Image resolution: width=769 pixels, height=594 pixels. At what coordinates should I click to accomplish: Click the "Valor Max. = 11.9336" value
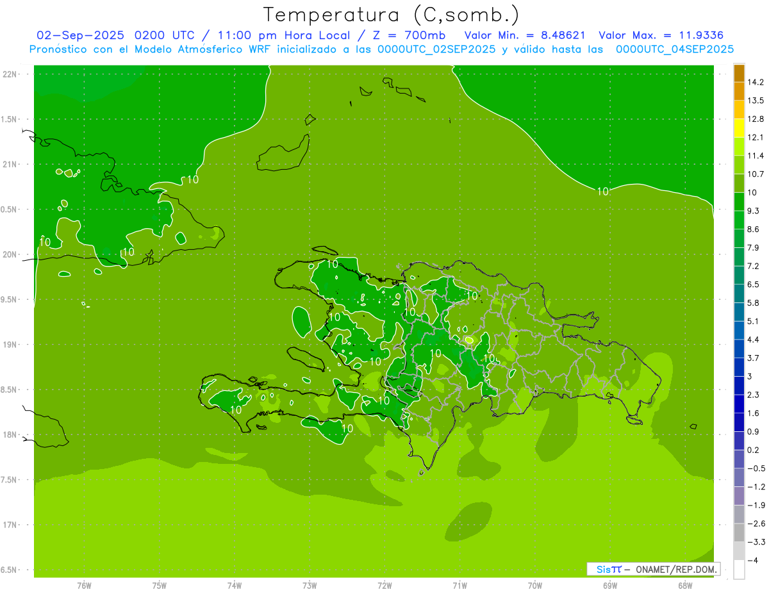coord(661,35)
